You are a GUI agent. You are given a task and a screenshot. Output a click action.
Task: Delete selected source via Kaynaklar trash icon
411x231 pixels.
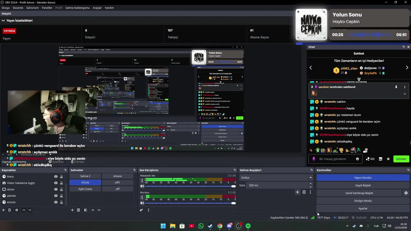click(x=10, y=210)
